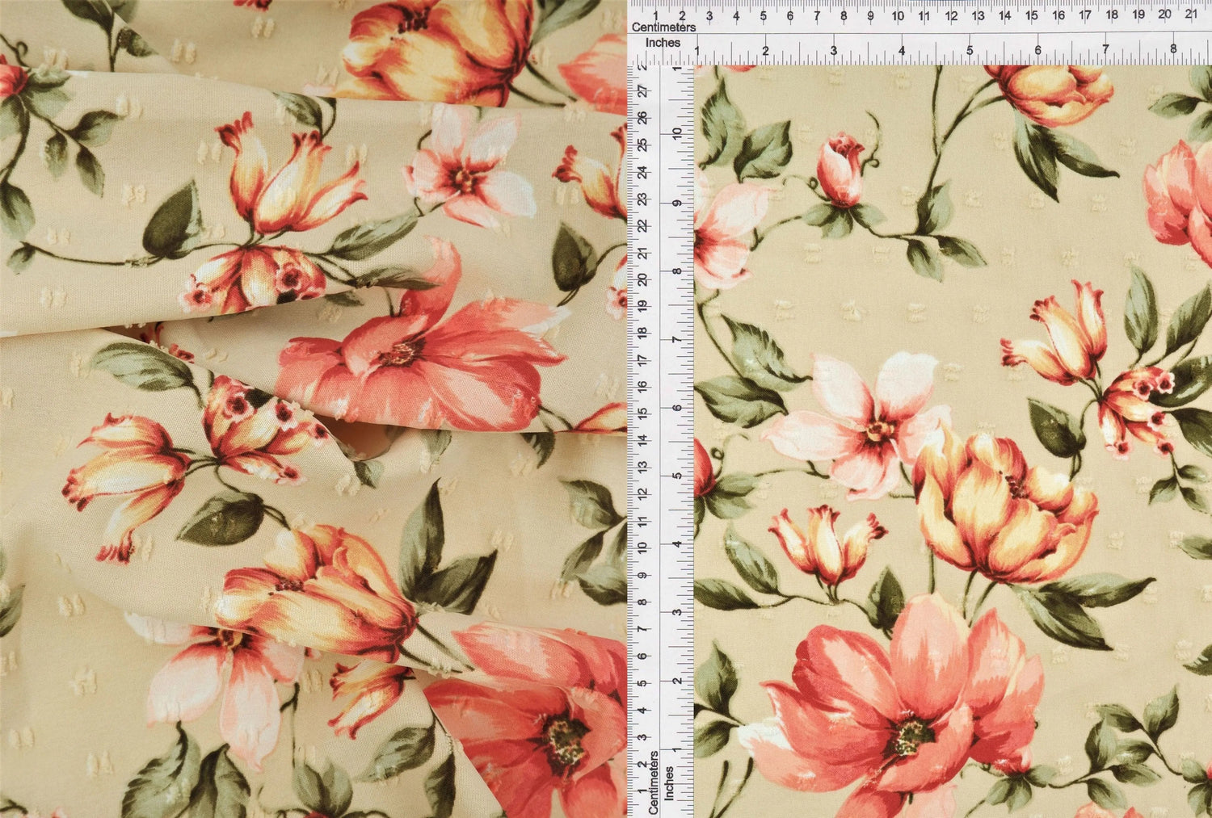Click the 'Centimeters' label on the vertical ruler
1212x818 pixels.
[654, 782]
